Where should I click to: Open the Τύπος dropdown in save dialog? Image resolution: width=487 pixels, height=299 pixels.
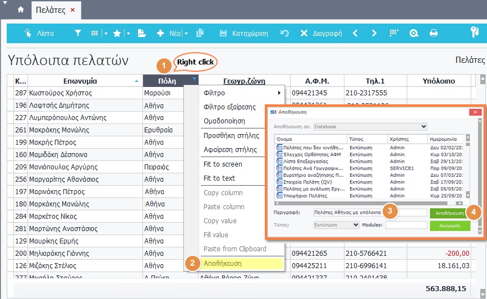point(336,225)
